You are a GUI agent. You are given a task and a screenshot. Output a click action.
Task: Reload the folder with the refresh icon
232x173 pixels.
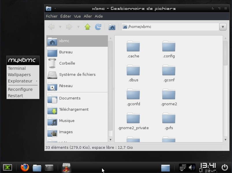[98, 27]
